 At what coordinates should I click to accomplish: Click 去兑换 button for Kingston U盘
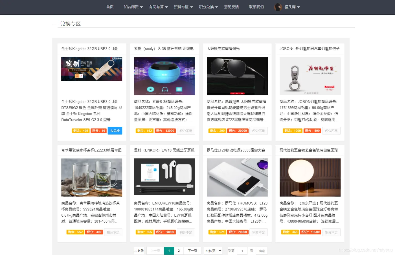click(115, 131)
